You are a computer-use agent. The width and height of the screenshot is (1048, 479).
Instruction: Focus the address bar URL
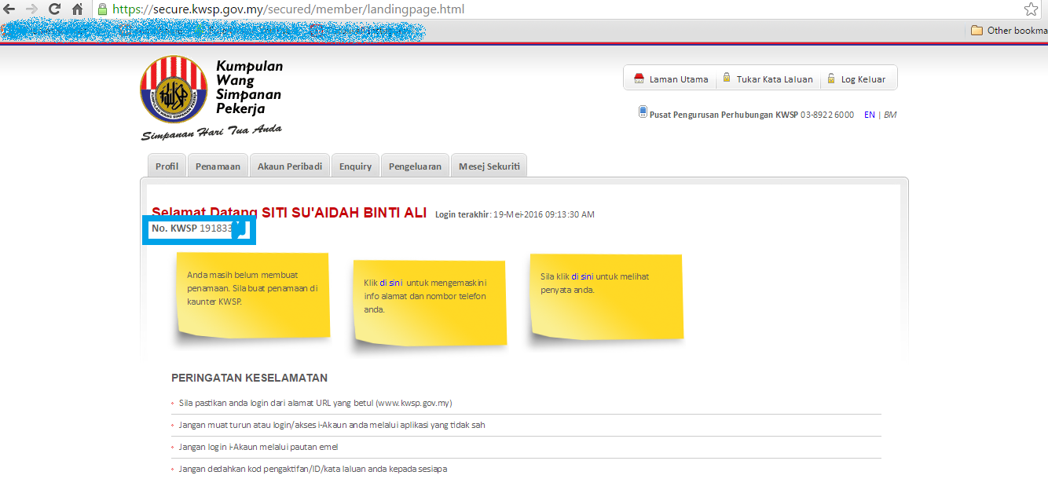[x=289, y=9]
